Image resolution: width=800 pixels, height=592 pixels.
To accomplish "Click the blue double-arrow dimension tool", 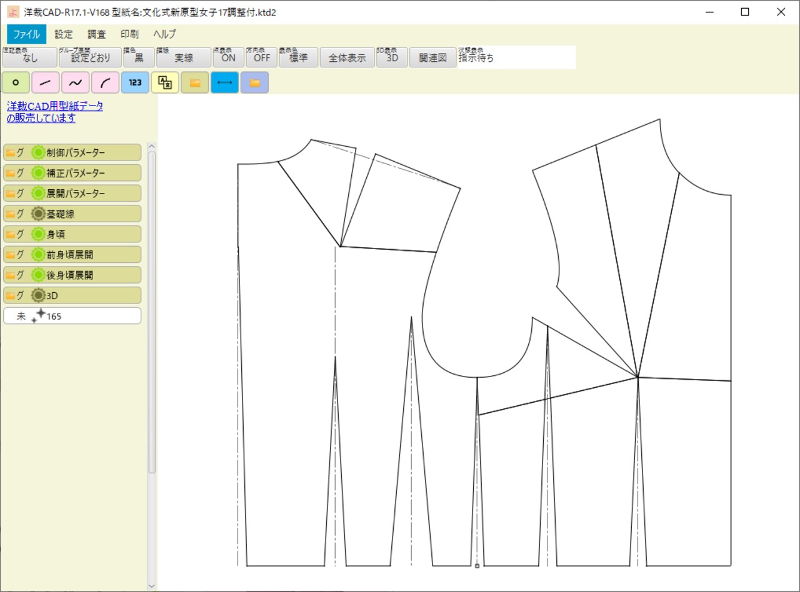I will (x=224, y=82).
